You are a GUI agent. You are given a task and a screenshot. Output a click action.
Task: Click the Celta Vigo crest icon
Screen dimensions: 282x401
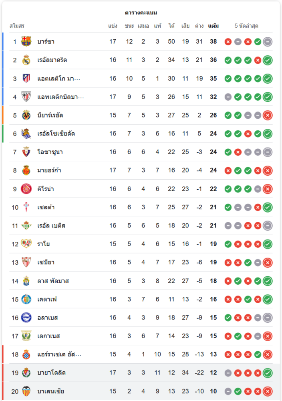tap(26, 207)
